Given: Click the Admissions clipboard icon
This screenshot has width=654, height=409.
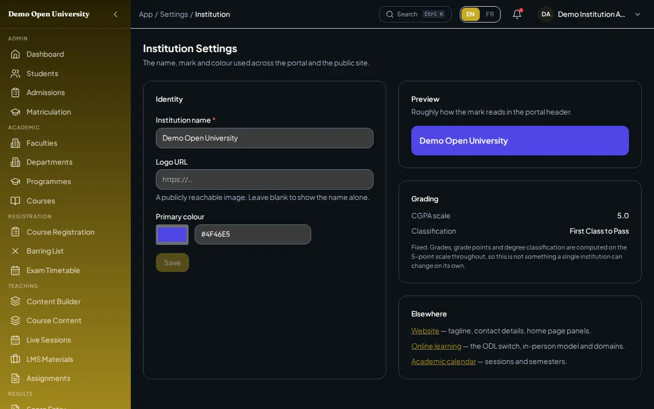Looking at the screenshot, I should coord(15,93).
